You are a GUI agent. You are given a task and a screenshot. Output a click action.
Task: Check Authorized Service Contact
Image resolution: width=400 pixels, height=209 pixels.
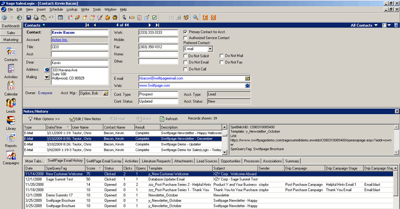(185, 38)
